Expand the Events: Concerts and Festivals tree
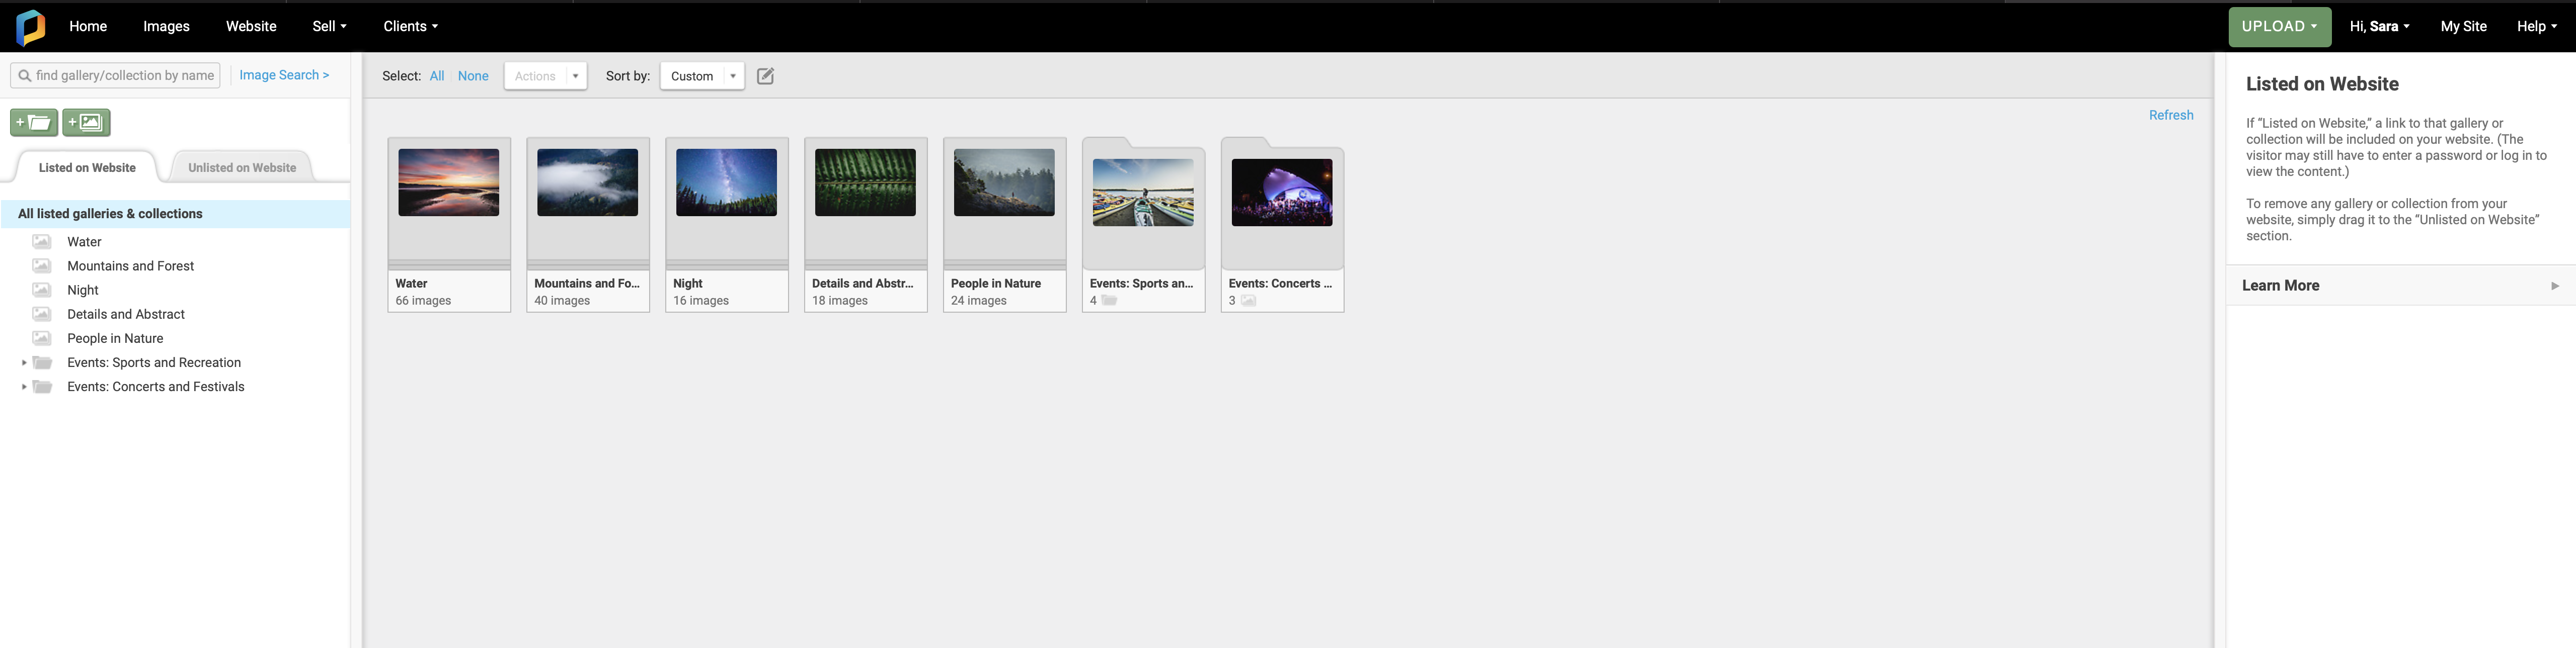 click(x=24, y=387)
